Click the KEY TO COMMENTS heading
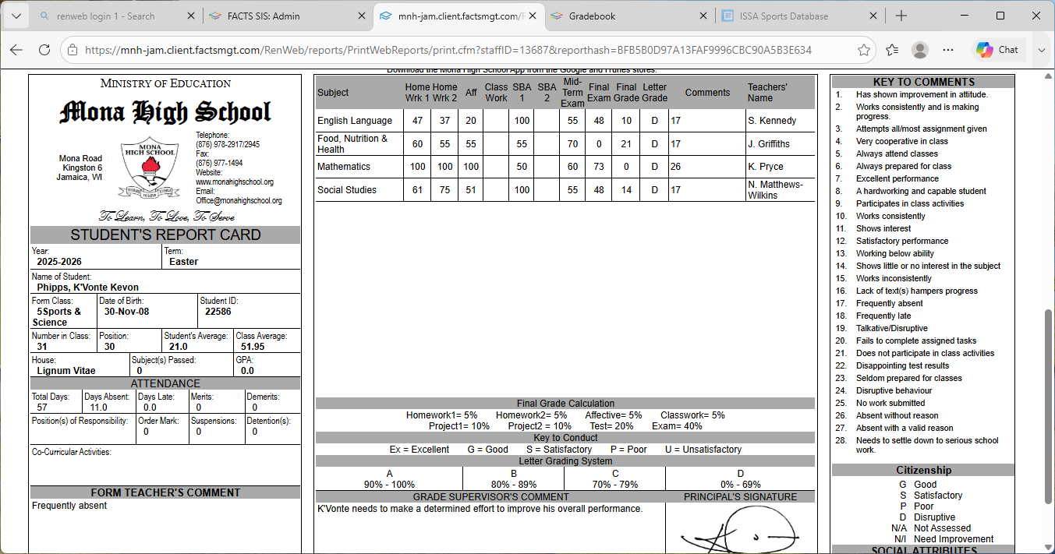The height and width of the screenshot is (554, 1055). [x=923, y=82]
